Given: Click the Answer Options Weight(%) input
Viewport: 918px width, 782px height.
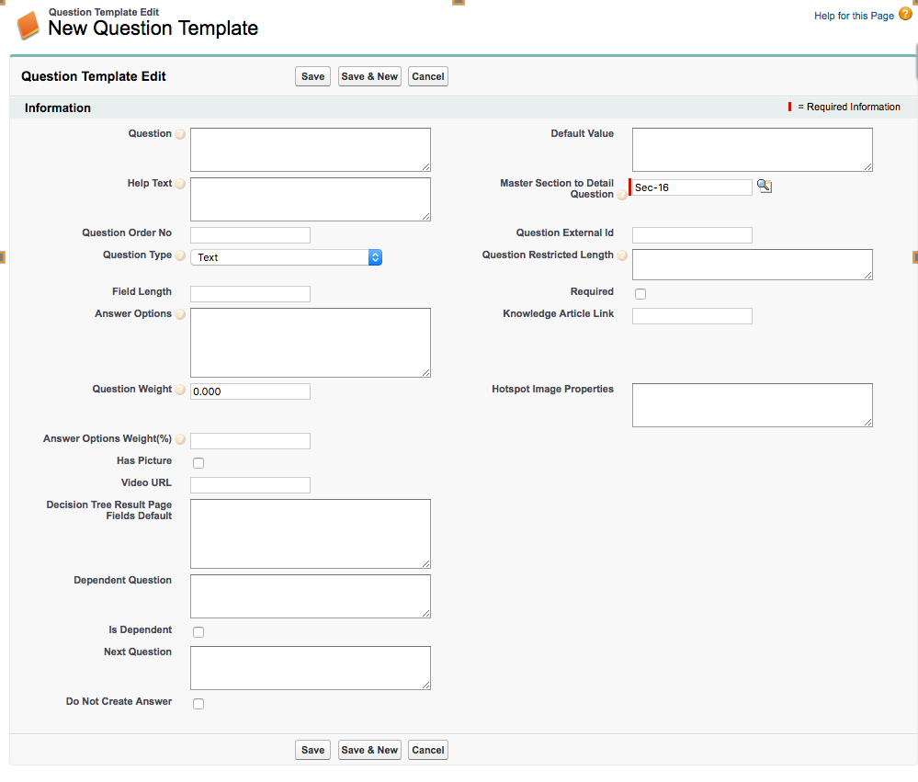Looking at the screenshot, I should [250, 441].
